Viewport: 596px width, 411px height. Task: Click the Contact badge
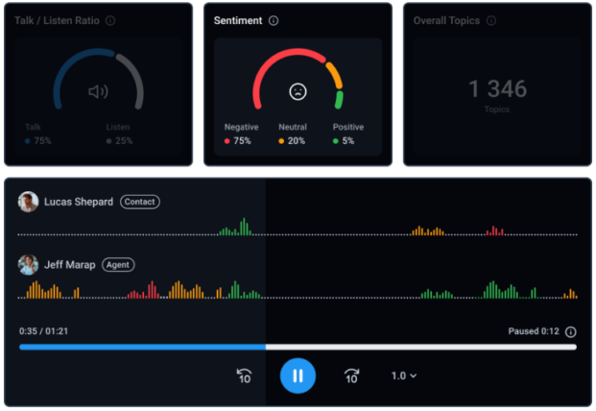(140, 202)
